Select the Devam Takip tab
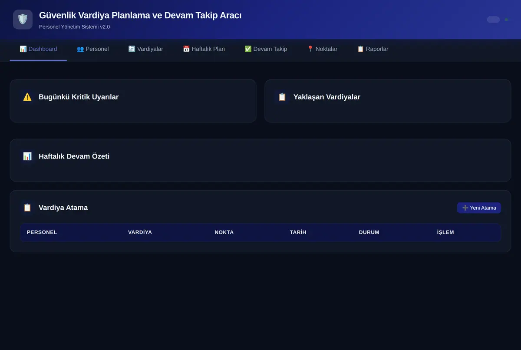Viewport: 521px width, 350px height. coord(266,49)
